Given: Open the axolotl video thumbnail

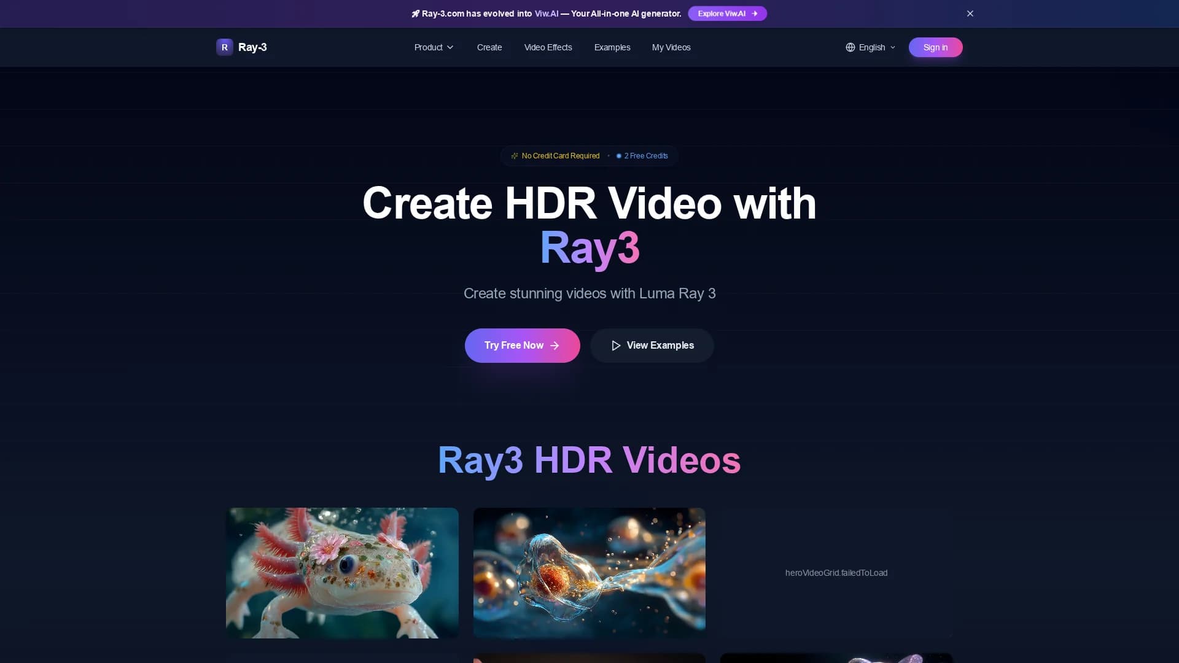Looking at the screenshot, I should 342,573.
